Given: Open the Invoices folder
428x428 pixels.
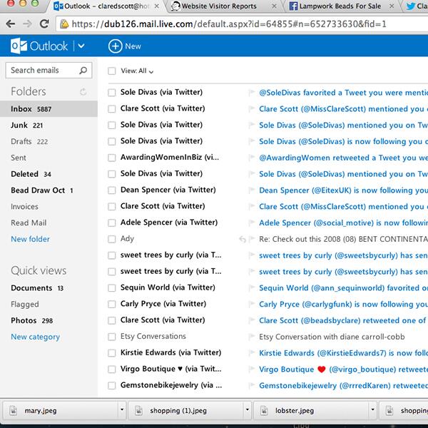Looking at the screenshot, I should [x=24, y=207].
